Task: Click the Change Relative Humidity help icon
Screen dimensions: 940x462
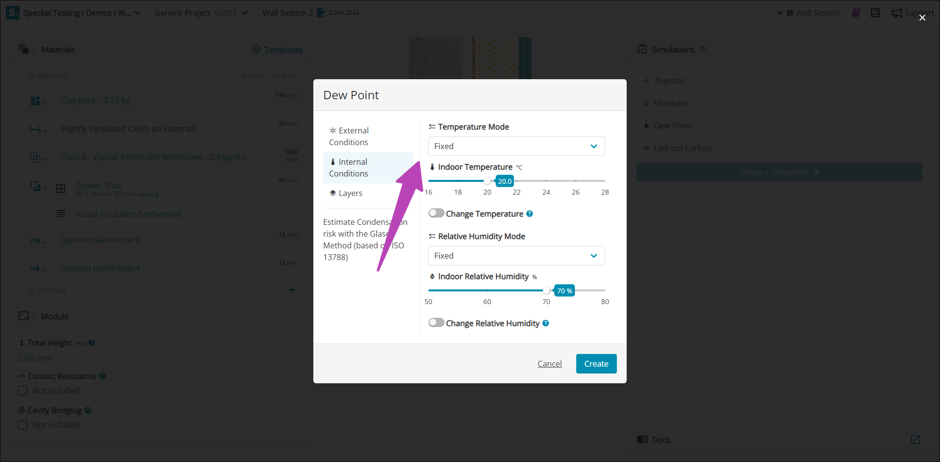Action: pos(545,323)
